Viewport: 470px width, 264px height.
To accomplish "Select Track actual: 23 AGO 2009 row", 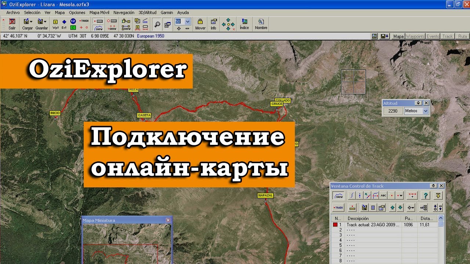I will [x=384, y=225].
